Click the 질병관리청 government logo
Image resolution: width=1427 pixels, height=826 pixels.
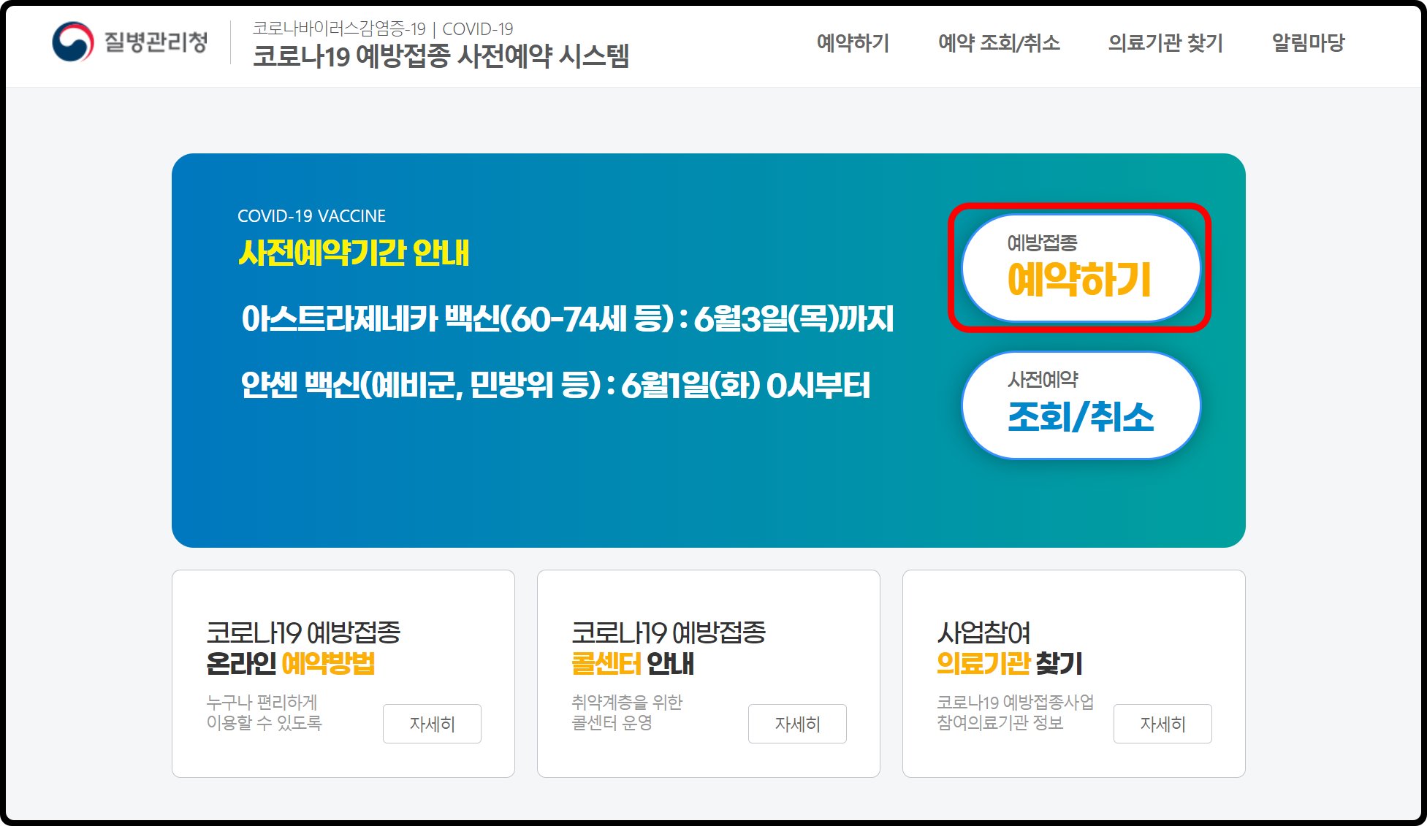[130, 42]
